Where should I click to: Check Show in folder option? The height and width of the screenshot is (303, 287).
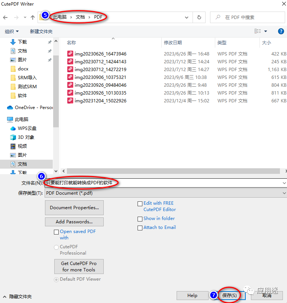140,219
